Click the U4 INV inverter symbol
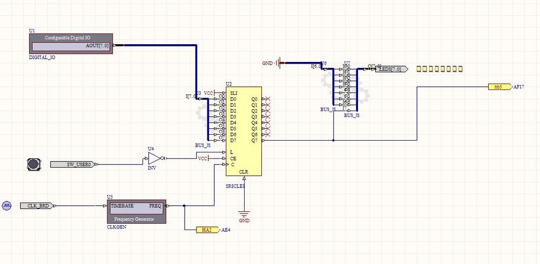 pyautogui.click(x=154, y=158)
